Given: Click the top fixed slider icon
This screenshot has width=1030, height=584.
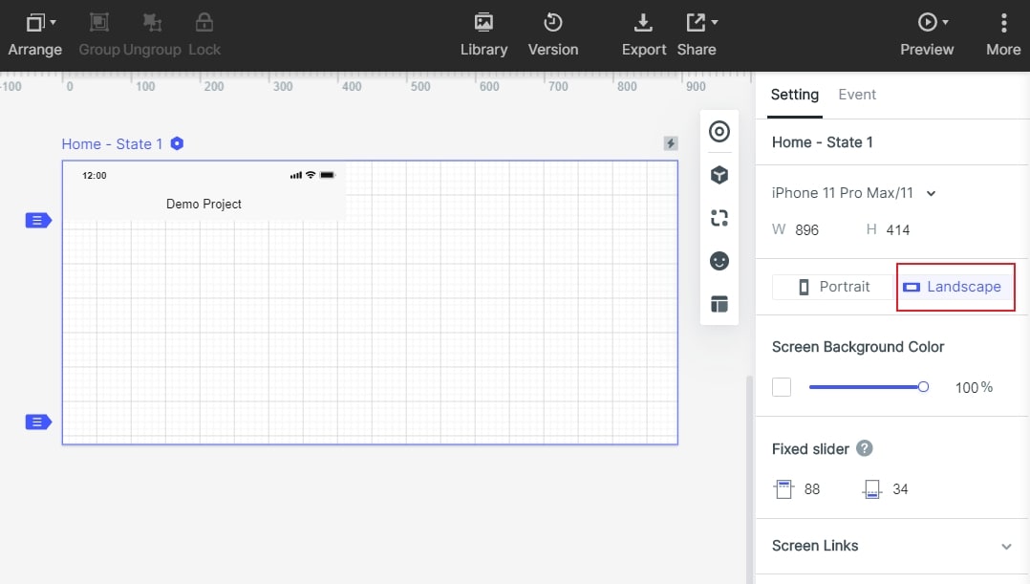Looking at the screenshot, I should [783, 488].
